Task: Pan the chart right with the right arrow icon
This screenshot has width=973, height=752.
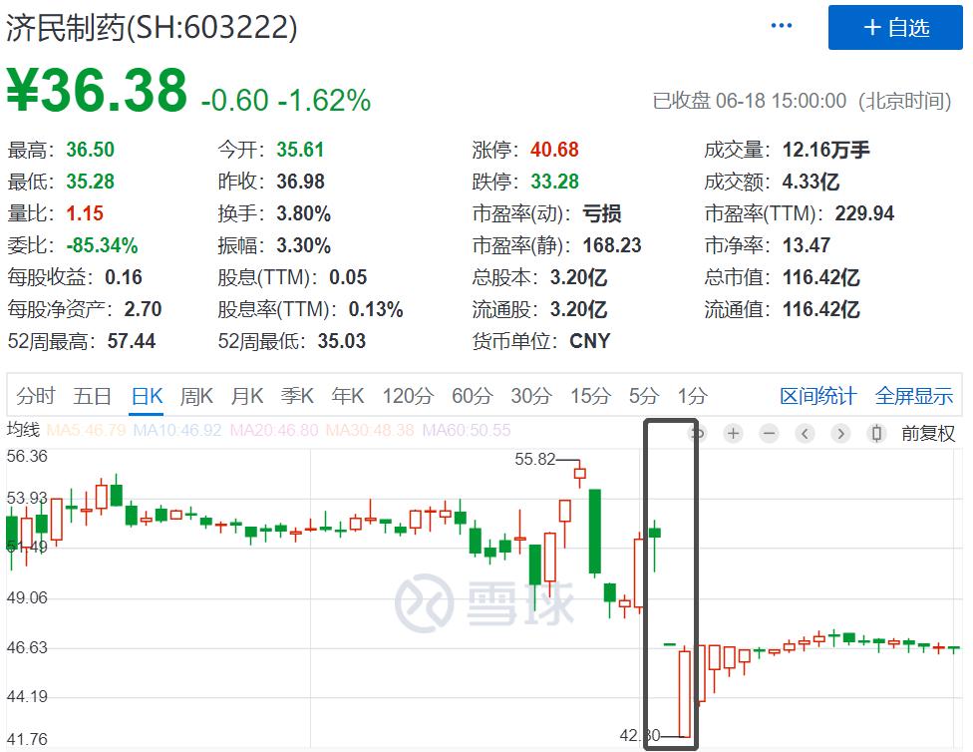Action: pos(840,434)
